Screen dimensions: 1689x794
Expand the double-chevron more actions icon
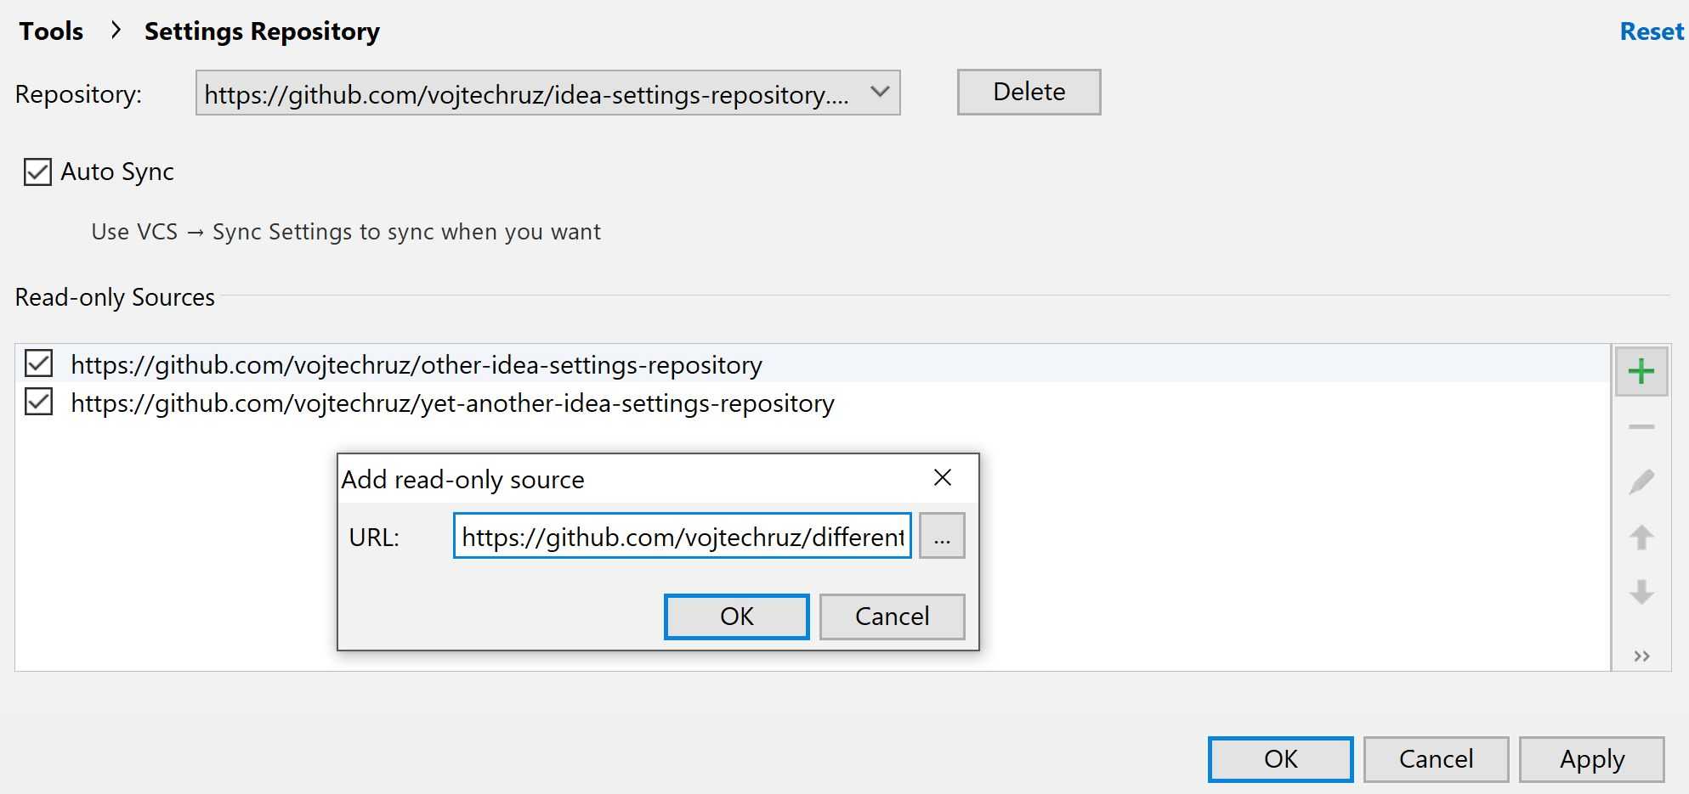click(x=1641, y=656)
